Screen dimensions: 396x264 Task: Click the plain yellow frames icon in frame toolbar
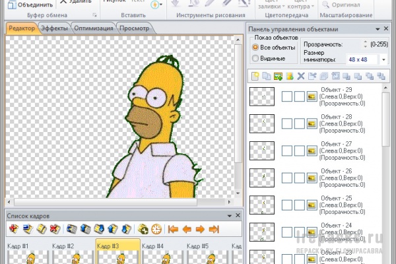(x=42, y=229)
